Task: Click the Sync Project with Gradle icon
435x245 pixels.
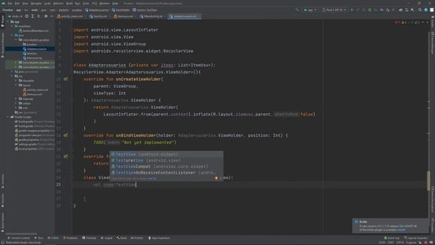Action: click(400, 10)
